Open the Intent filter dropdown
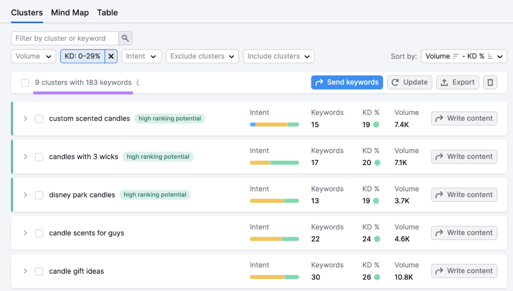Image resolution: width=513 pixels, height=291 pixels. coord(142,56)
